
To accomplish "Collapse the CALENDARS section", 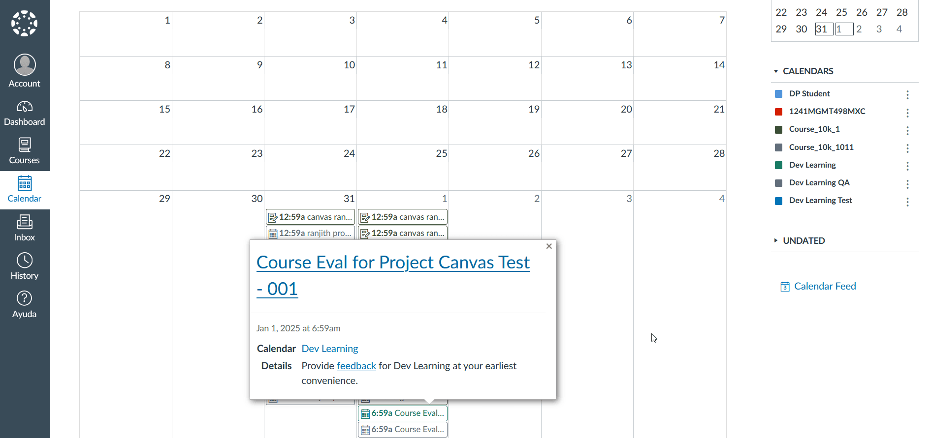I will (804, 71).
